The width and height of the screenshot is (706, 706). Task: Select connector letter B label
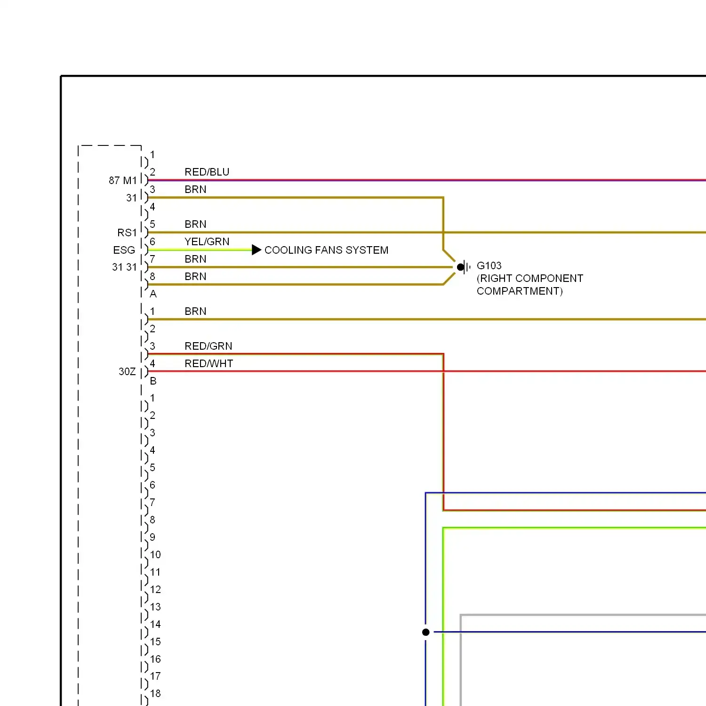153,381
